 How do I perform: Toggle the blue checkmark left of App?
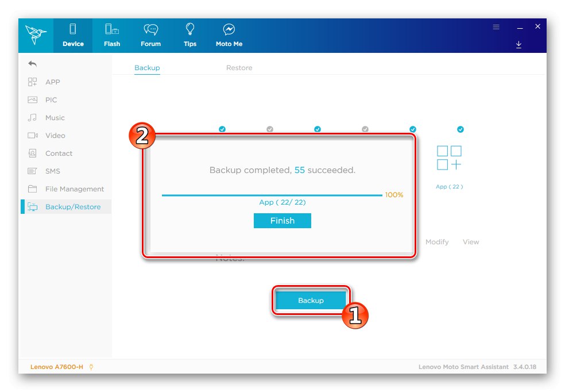(413, 129)
